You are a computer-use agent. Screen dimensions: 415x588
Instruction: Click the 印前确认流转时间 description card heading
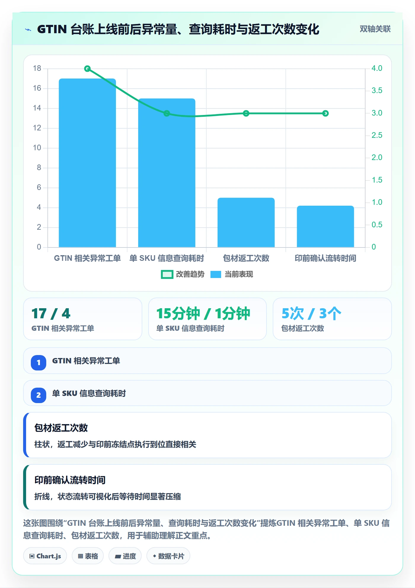(70, 480)
